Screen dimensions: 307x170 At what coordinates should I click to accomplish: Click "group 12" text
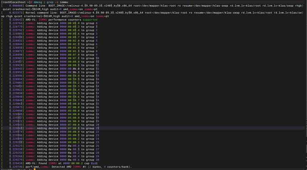tap(93, 65)
